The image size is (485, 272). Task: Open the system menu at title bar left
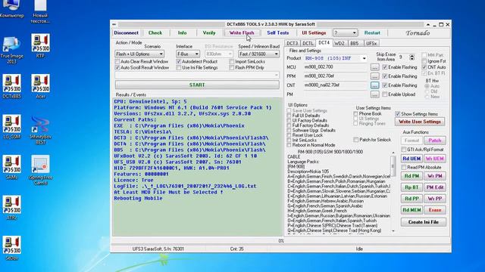114,24
